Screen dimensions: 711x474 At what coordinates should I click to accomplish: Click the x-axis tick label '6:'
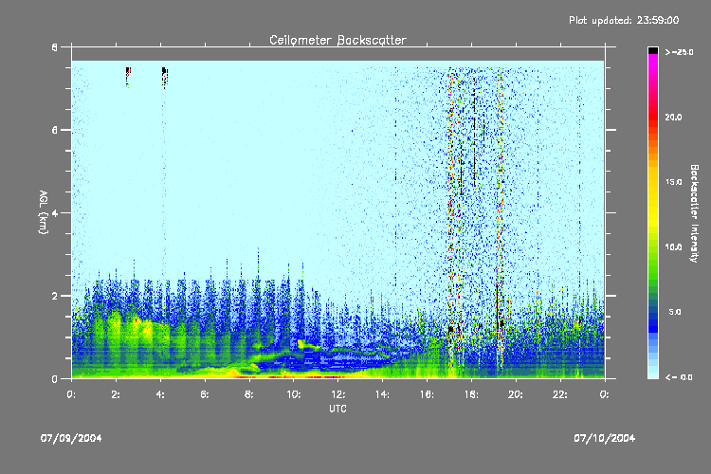pos(205,394)
